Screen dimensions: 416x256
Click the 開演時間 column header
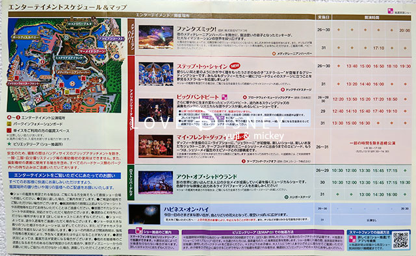pyautogui.click(x=371, y=18)
